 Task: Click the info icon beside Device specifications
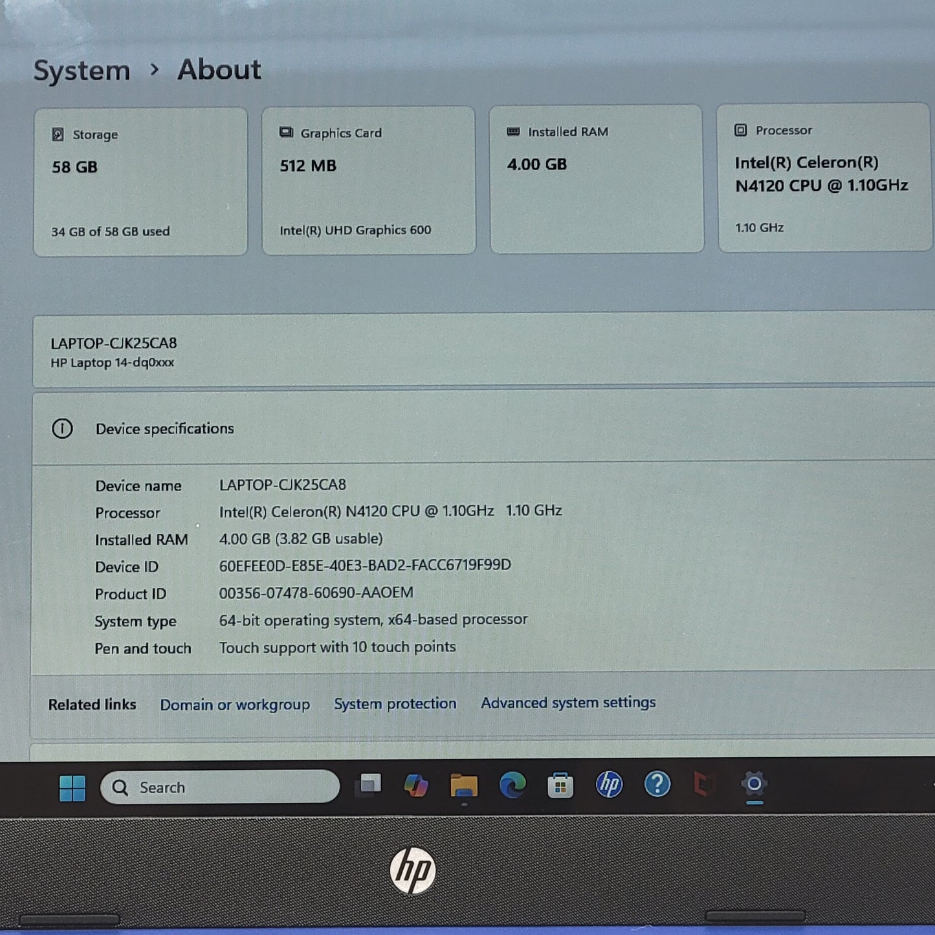[63, 428]
